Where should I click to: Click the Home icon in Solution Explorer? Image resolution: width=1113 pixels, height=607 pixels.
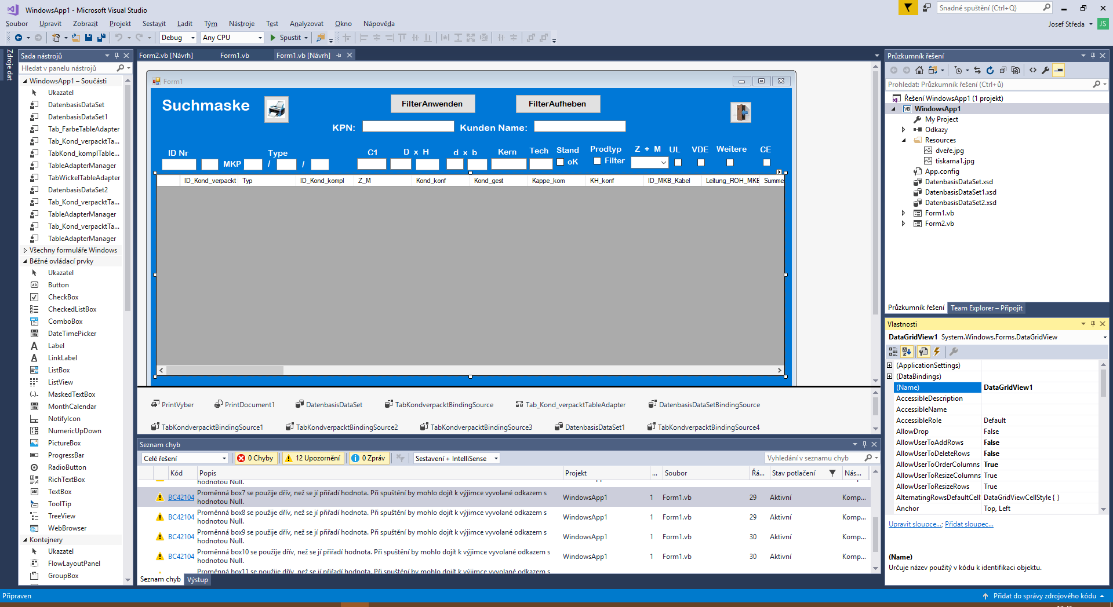tap(919, 70)
